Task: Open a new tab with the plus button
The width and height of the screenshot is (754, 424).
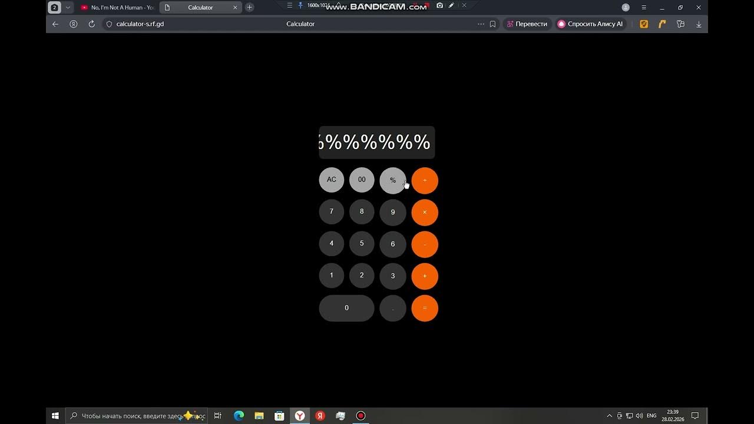Action: coord(250,8)
